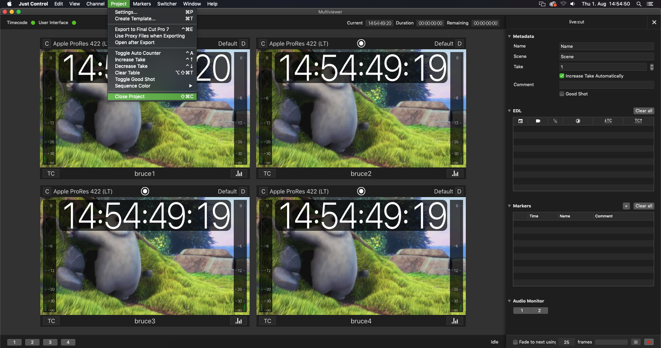Screen dimensions: 661x348
Task: Select audio monitor channel 2
Action: tap(539, 310)
